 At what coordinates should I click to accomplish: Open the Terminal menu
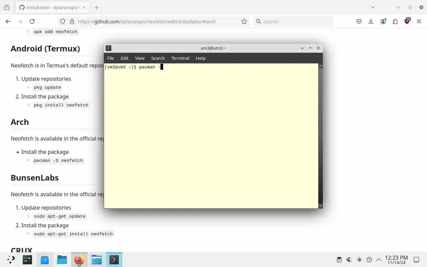pos(180,58)
